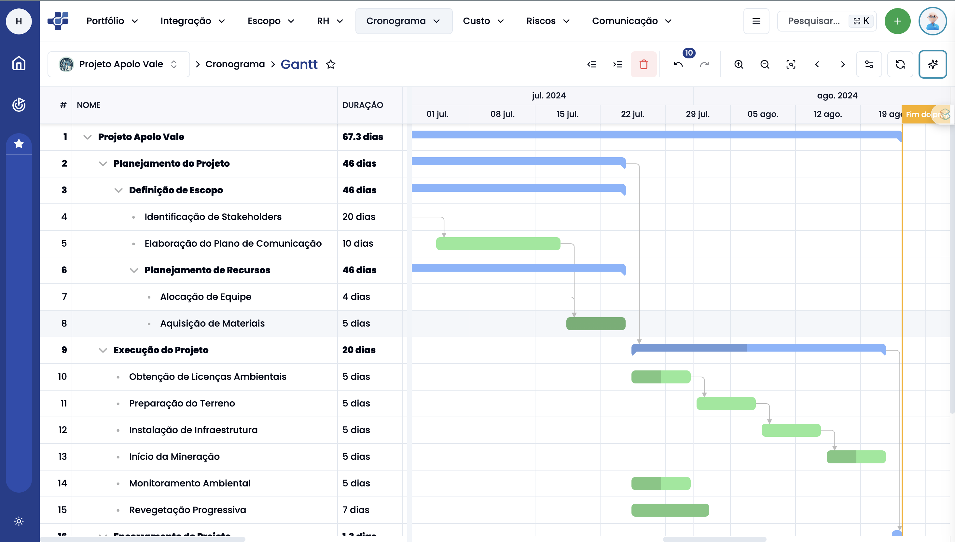Toggle light theme sun icon

[x=19, y=521]
